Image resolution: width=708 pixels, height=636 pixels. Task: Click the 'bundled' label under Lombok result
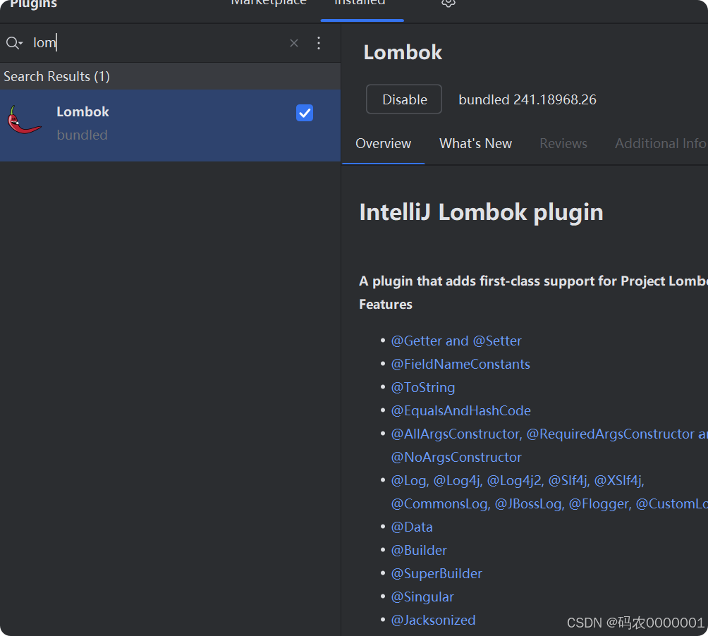click(83, 135)
